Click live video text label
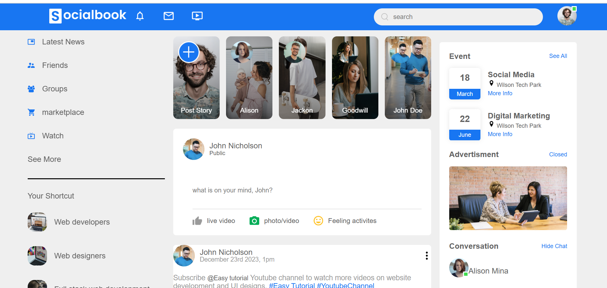 (221, 221)
